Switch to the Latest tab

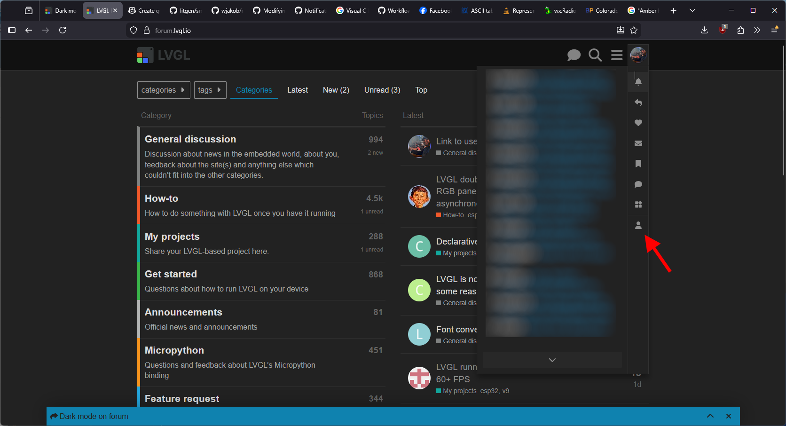point(297,90)
